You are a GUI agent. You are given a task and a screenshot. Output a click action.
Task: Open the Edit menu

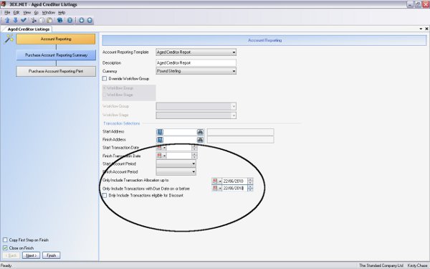tap(16, 13)
